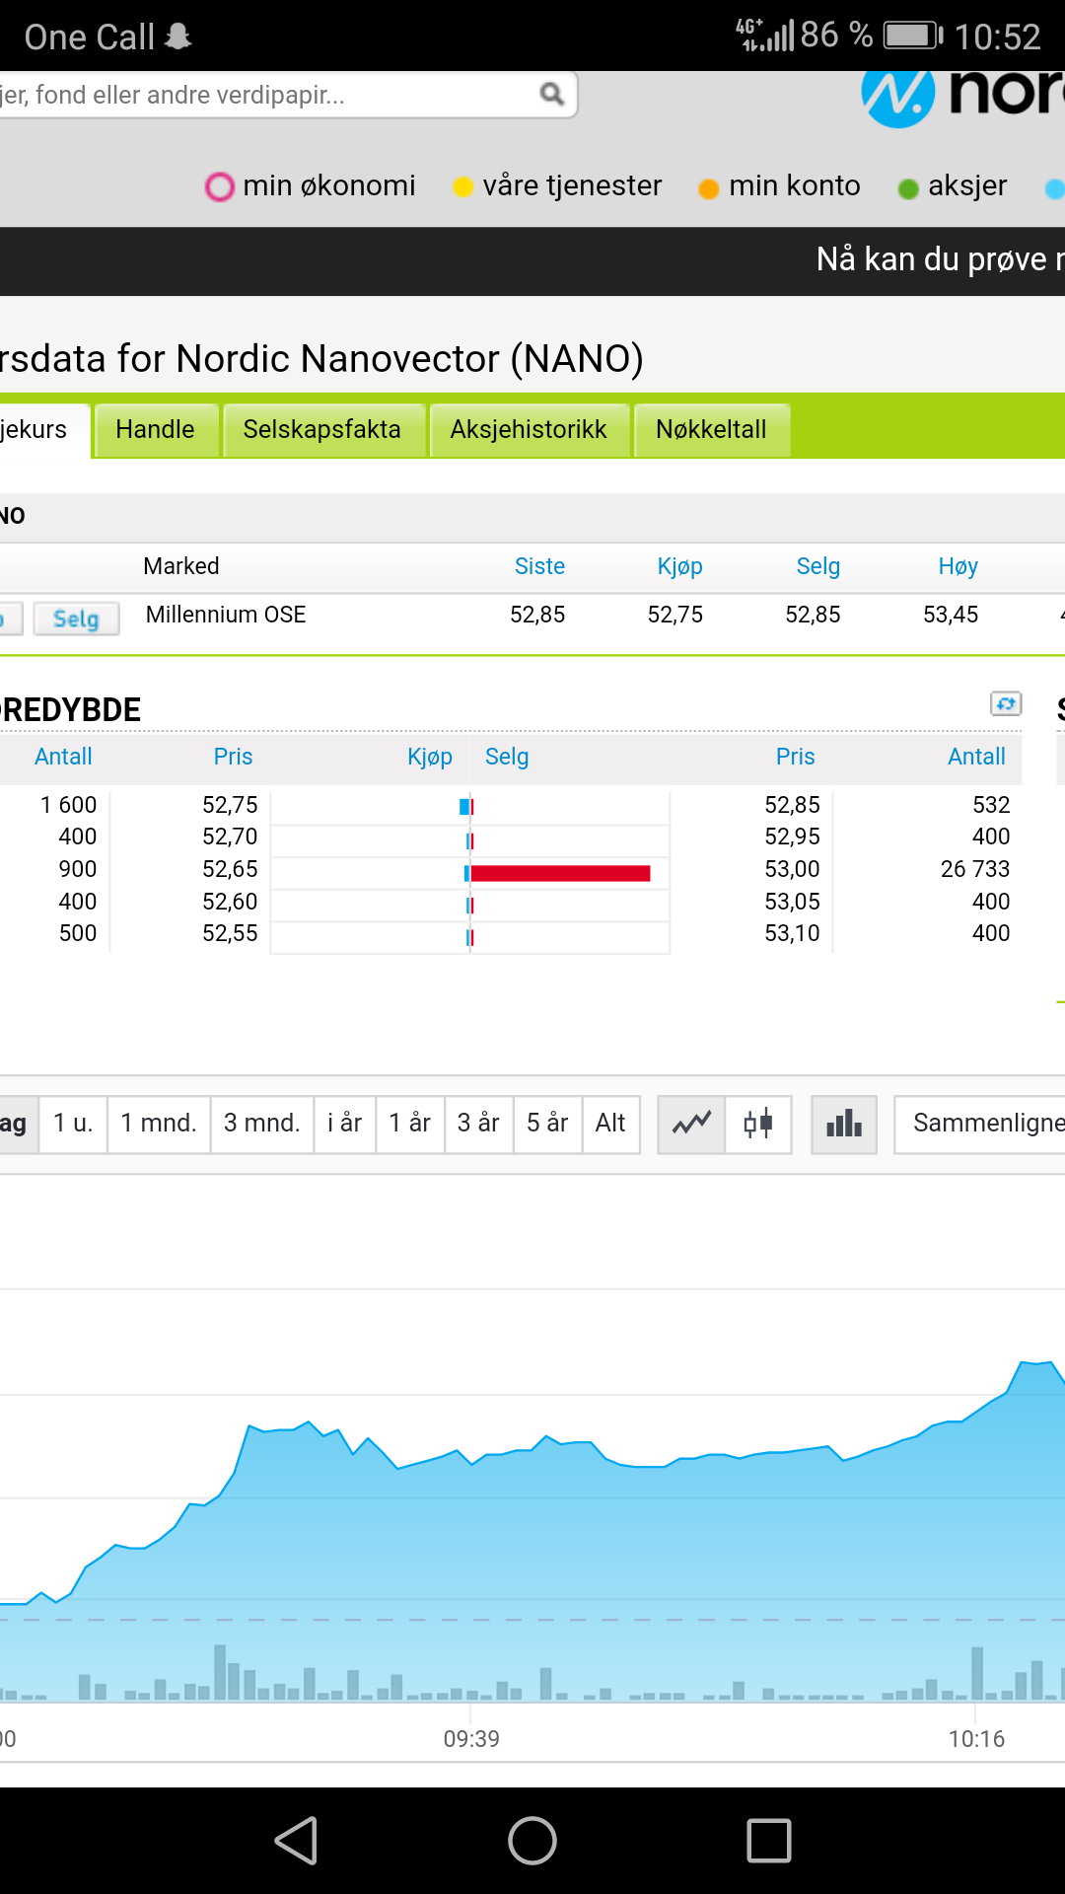Open Snapchat notification icon in status bar
The image size is (1065, 1894).
point(178,36)
